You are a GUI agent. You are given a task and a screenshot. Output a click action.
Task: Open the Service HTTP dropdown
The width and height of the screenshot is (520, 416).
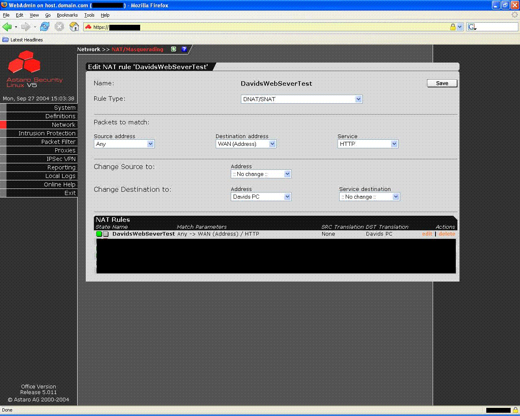368,144
